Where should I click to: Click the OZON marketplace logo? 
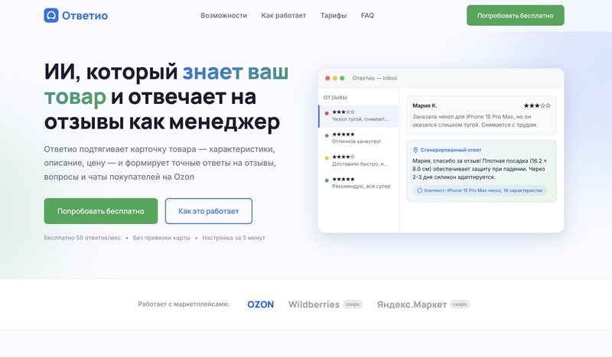click(261, 304)
